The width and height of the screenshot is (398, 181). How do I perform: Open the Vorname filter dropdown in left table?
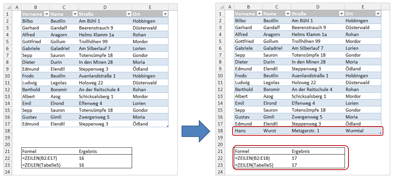pyautogui.click(x=46, y=14)
